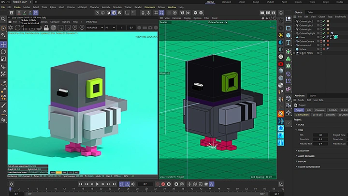Toggle Plane object enable checkmark
Screen dimensions: 348x196
(324, 37)
